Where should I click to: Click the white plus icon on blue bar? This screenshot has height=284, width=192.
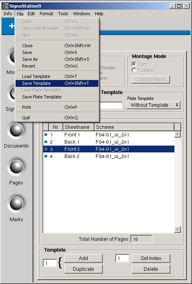pyautogui.click(x=12, y=26)
